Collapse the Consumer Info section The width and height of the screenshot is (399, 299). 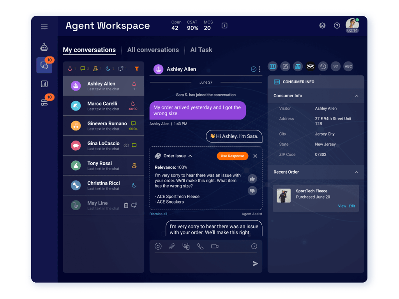(x=357, y=96)
